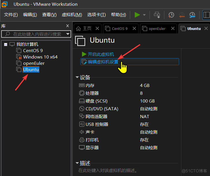Click the library search input field
Image resolution: width=210 pixels, height=176 pixels.
pyautogui.click(x=36, y=34)
